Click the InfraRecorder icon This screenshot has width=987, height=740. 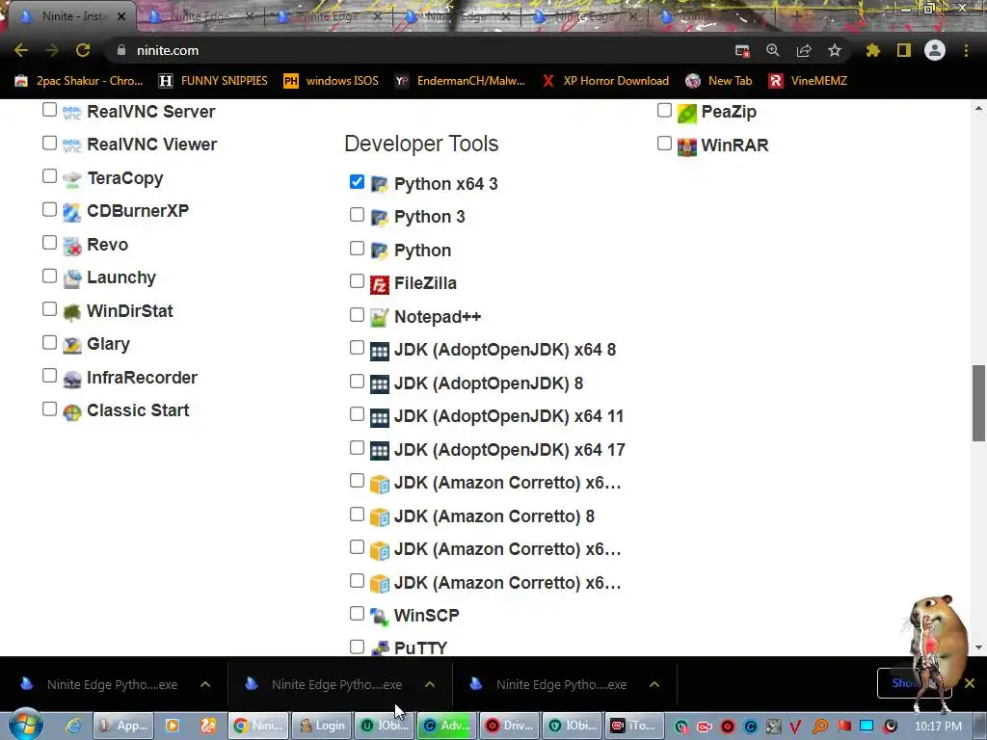[71, 379]
